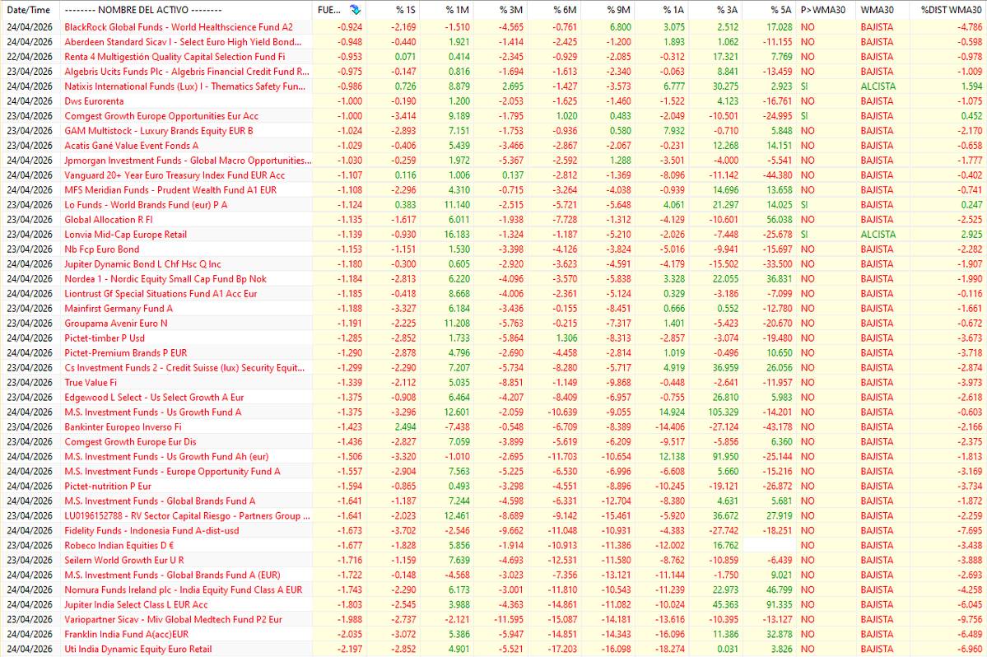Select M.S. Investment Funds Us Growth Fund Ah (eur)
The height and width of the screenshot is (657, 987).
click(x=167, y=457)
